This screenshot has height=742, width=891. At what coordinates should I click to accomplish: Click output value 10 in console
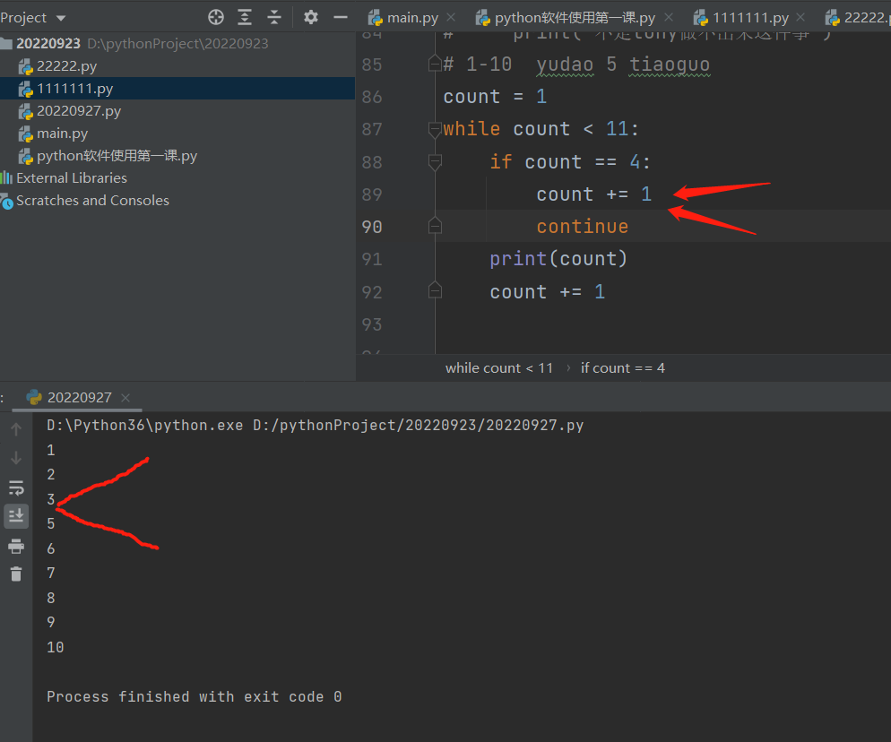click(55, 647)
